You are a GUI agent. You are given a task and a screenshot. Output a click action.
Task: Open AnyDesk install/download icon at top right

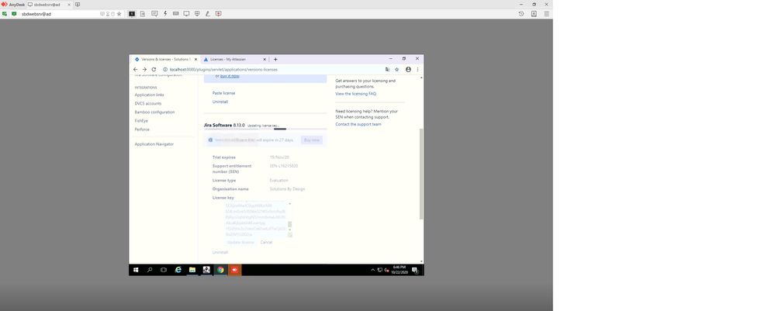(534, 14)
